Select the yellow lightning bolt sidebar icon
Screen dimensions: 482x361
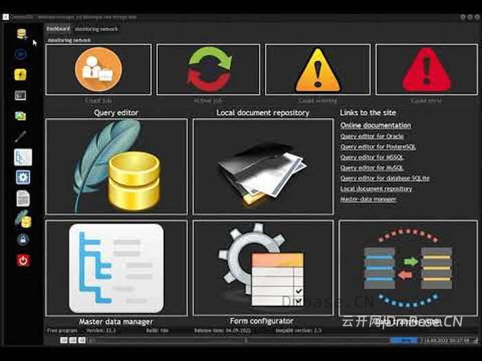click(20, 74)
